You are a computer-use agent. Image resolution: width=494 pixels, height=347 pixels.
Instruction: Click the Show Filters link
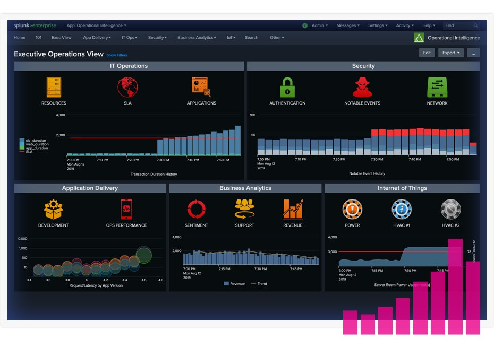pyautogui.click(x=117, y=55)
